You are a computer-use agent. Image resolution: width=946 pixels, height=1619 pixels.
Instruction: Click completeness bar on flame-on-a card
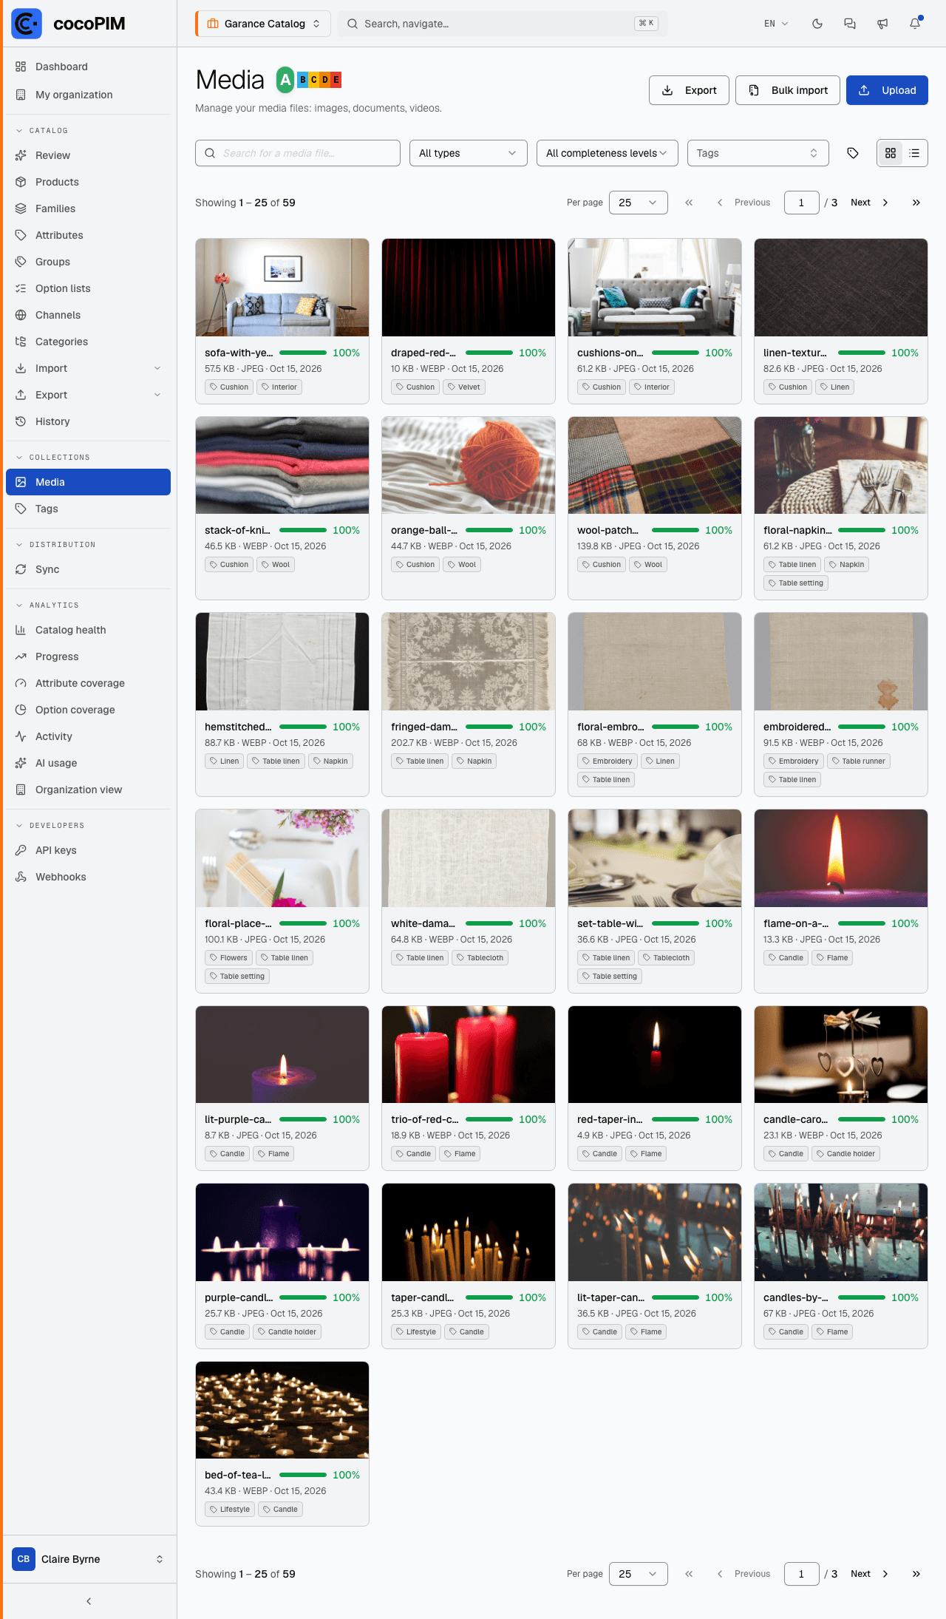click(862, 923)
